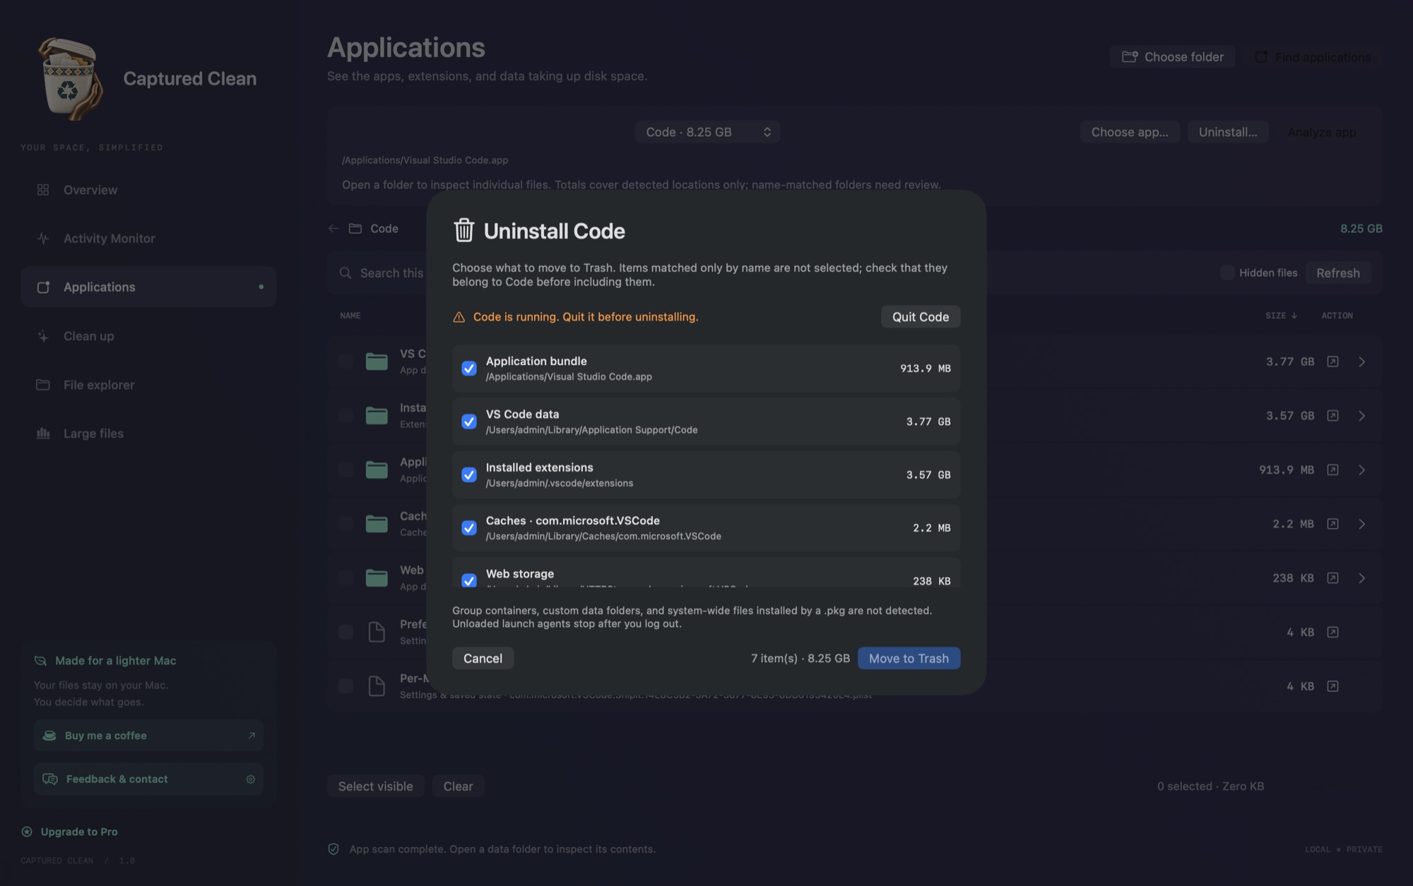Screen dimensions: 1413x886
Task: Select the VS C row checkbox in the list
Action: pos(345,361)
